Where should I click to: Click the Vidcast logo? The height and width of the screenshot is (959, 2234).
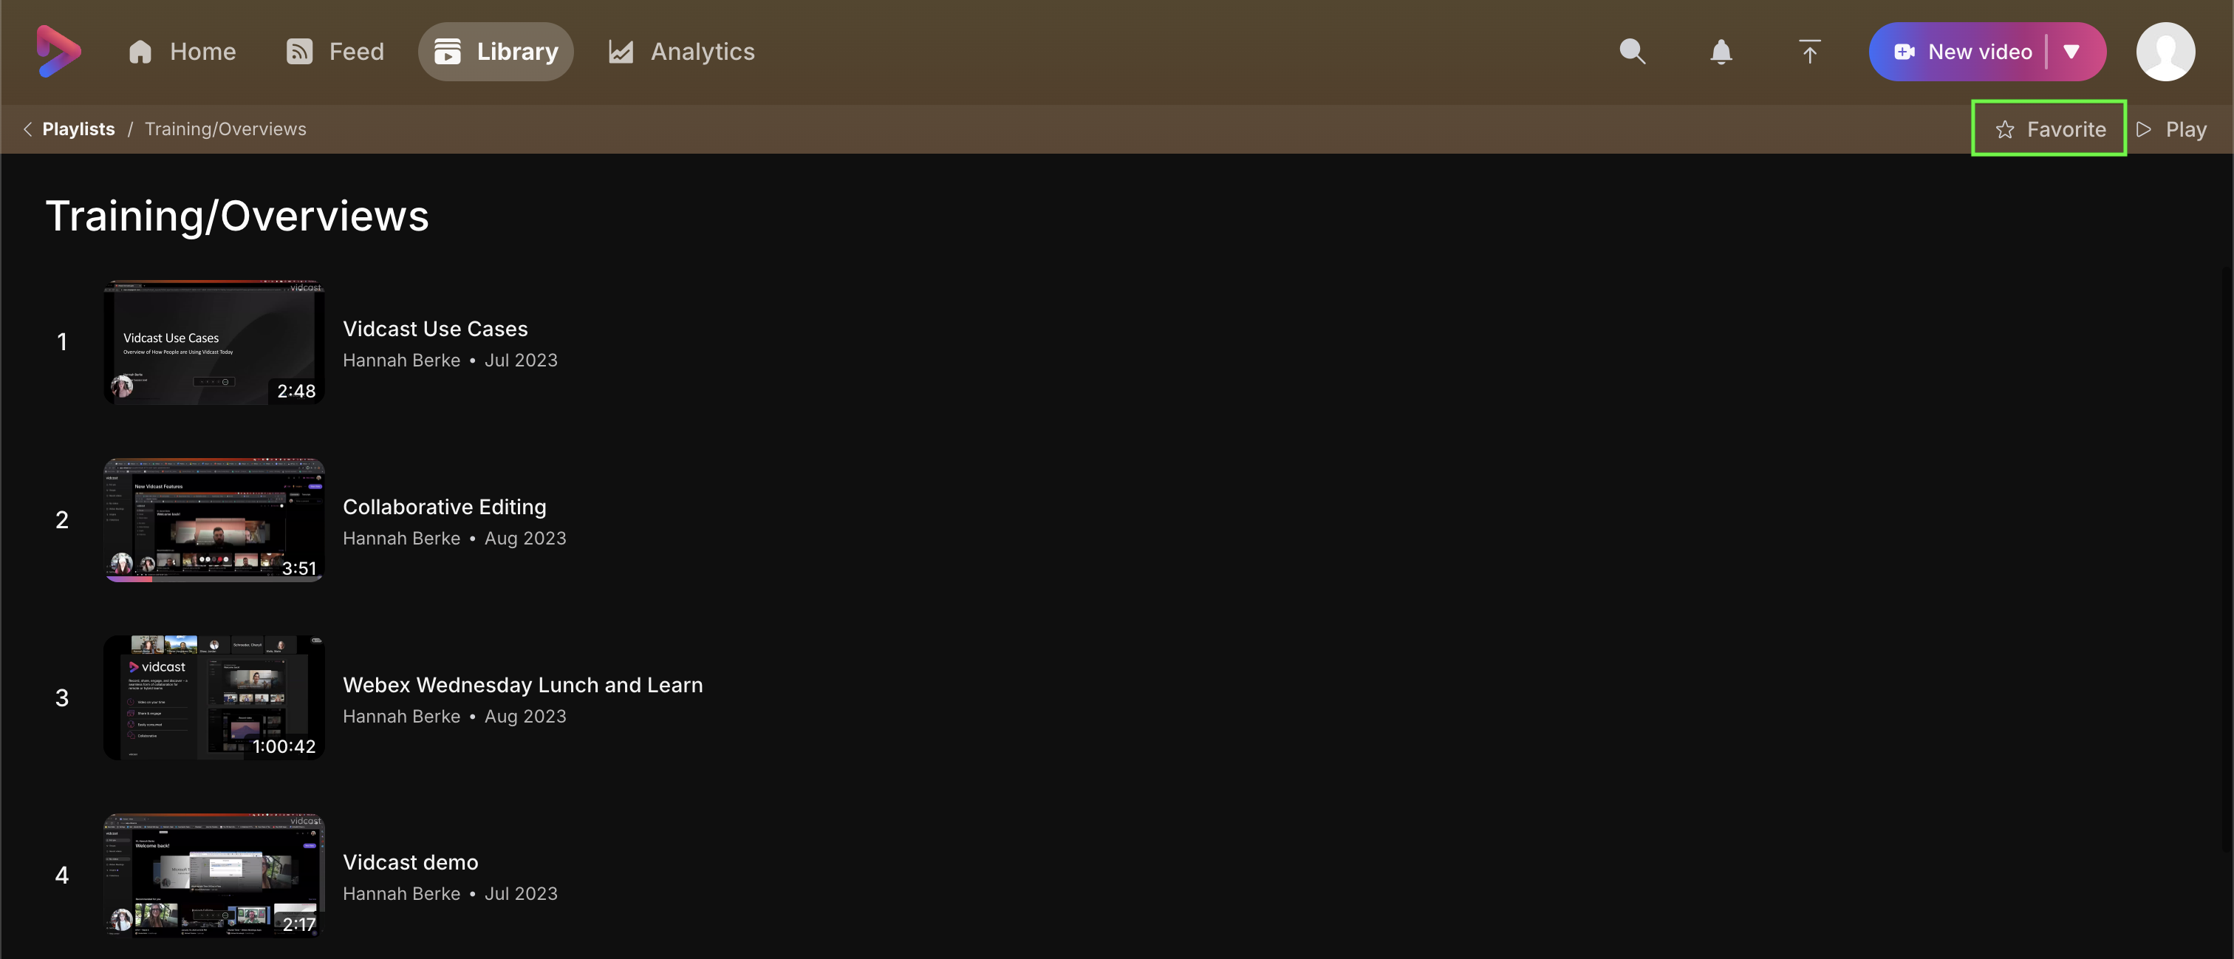(58, 51)
